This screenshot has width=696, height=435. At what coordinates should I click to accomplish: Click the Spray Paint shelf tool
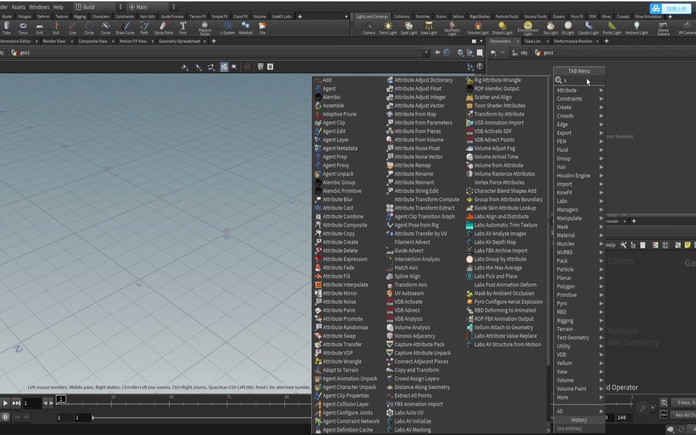164,28
